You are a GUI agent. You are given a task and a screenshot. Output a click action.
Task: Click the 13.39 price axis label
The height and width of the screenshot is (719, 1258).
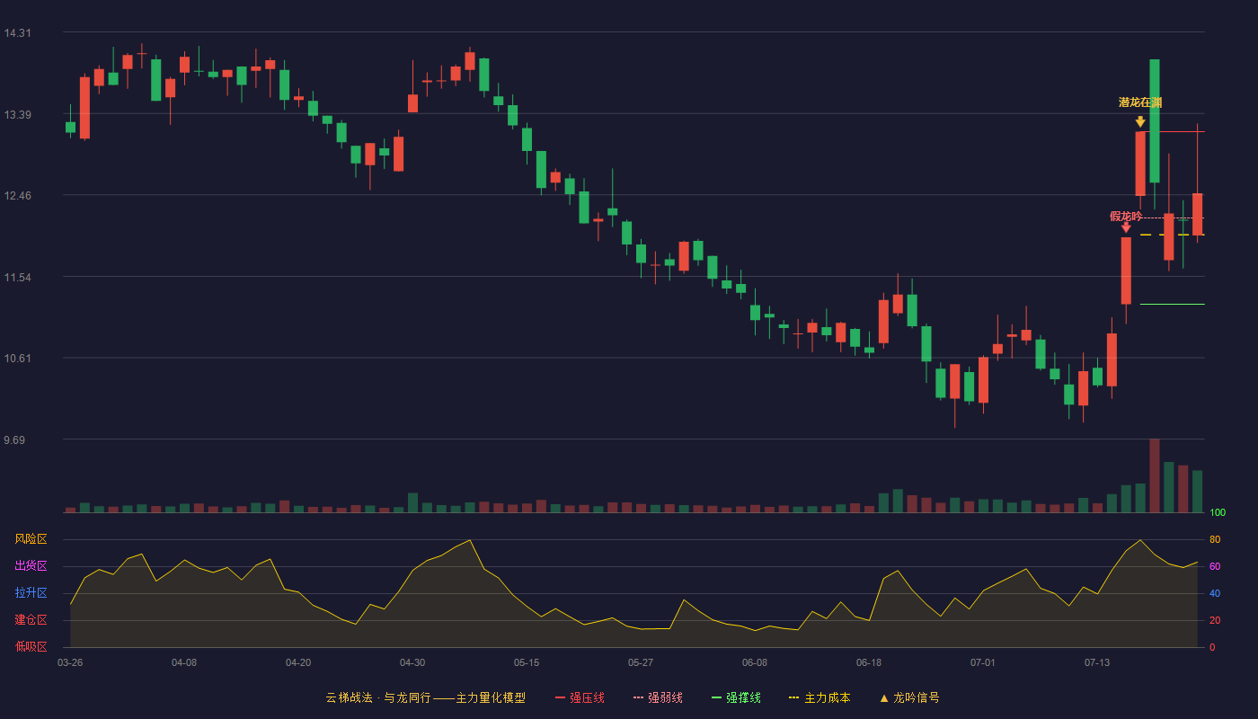pos(17,115)
